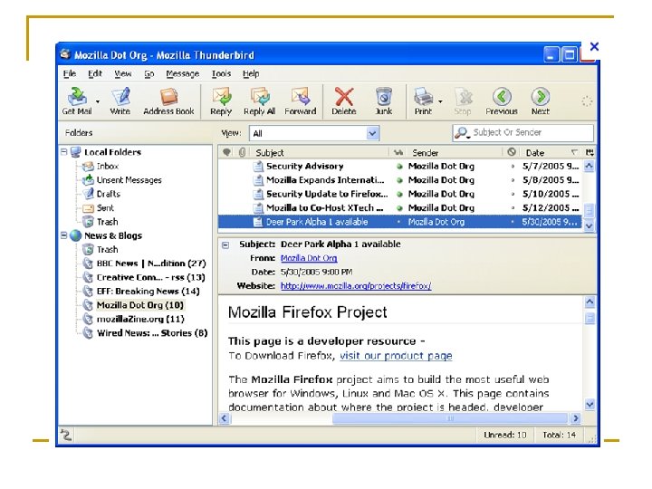Open the Tools menu
652x489 pixels.
221,73
